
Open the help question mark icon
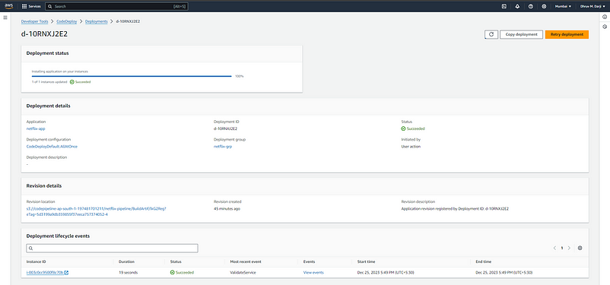click(531, 7)
